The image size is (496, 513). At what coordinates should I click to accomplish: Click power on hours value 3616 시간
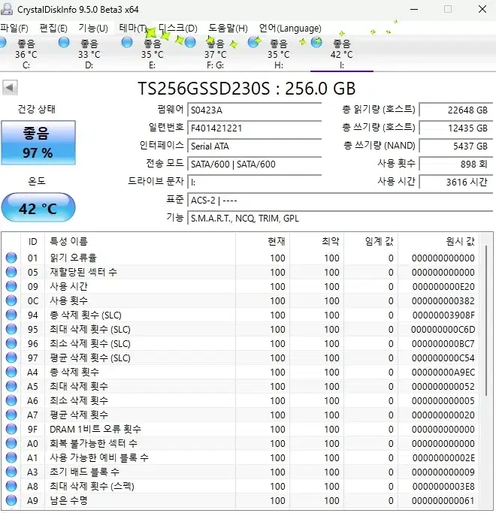455,182
